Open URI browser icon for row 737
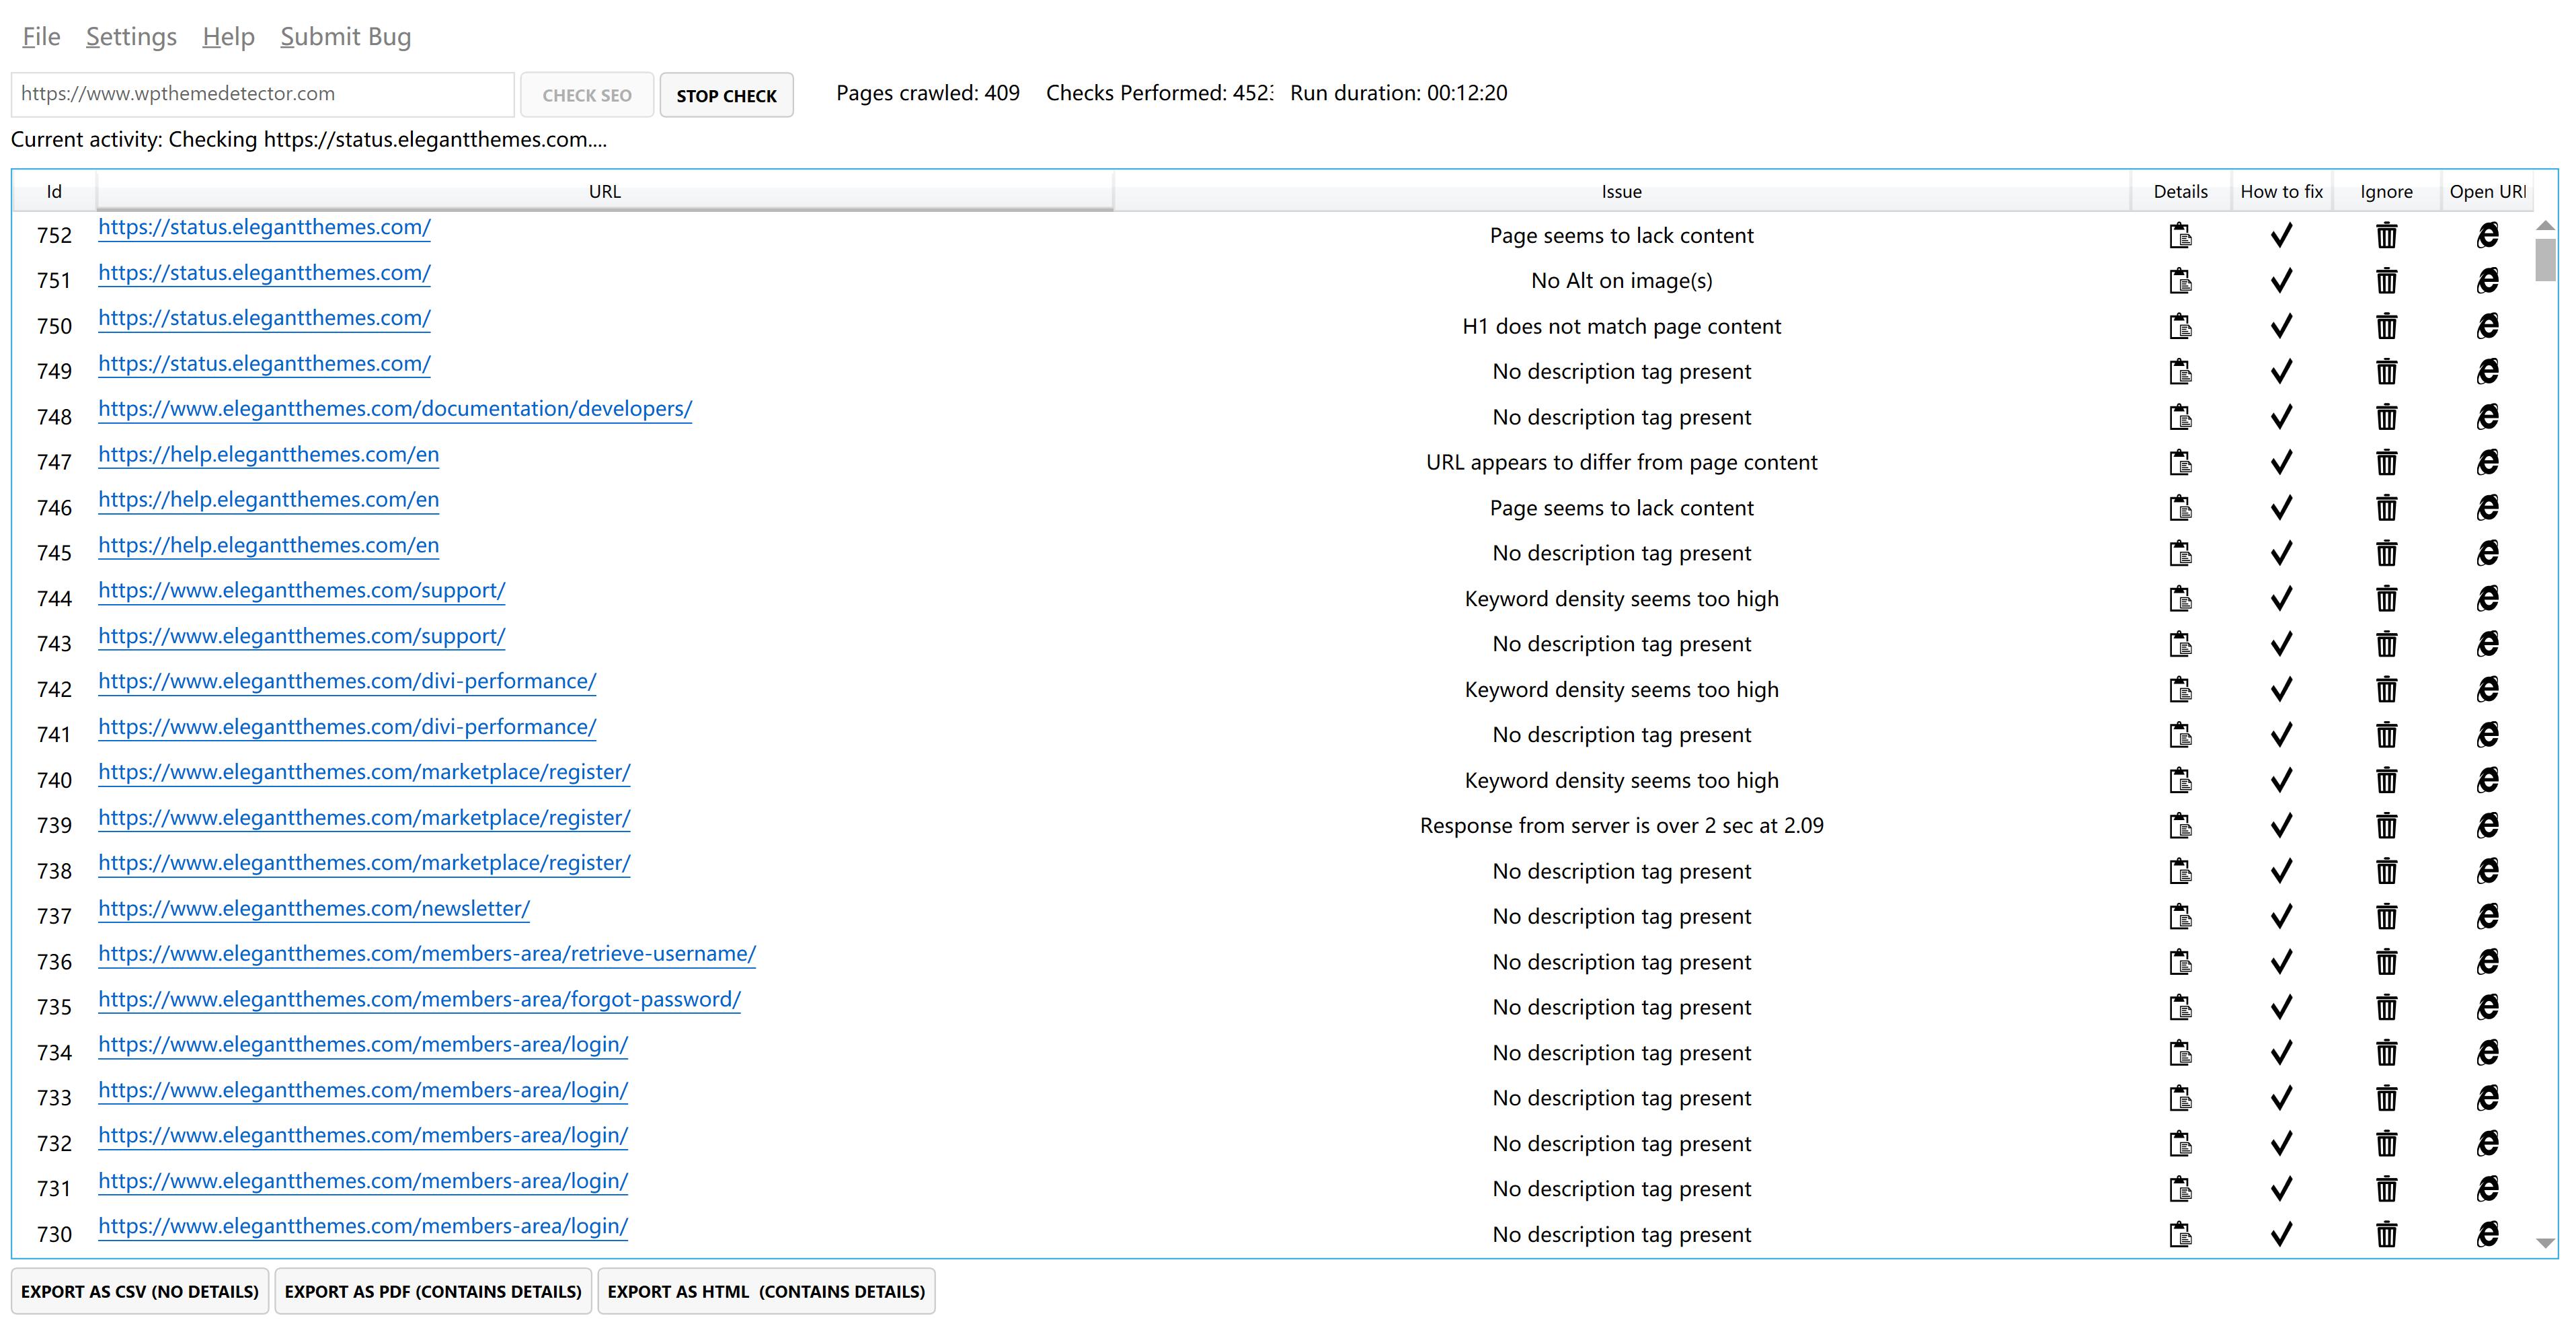 [x=2487, y=917]
